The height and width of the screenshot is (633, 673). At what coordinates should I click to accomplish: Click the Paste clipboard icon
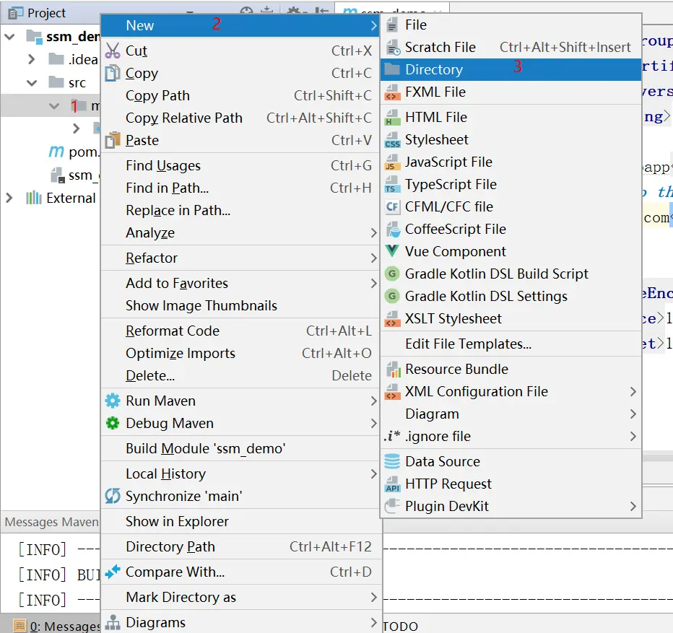[x=113, y=140]
